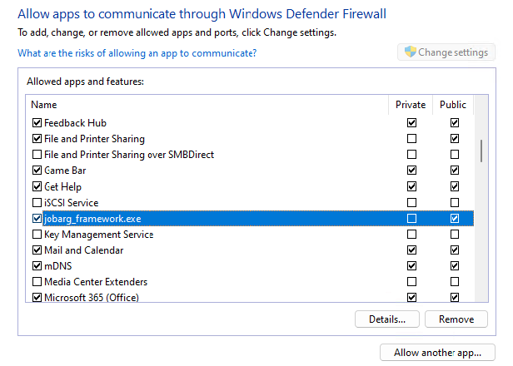This screenshot has width=513, height=366.
Task: Enable Private for Sharing over SMBDirect
Action: pos(411,154)
